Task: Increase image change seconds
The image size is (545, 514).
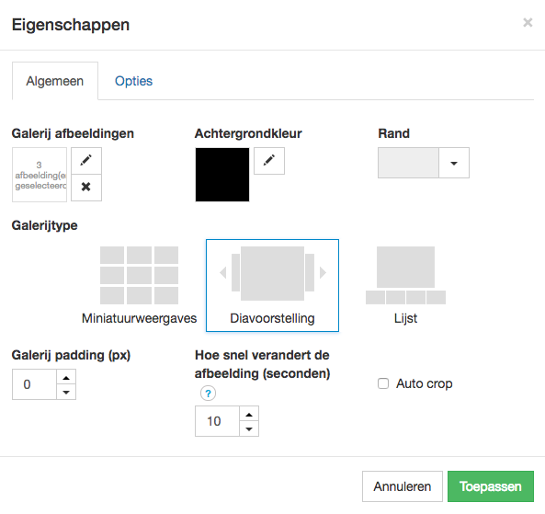Action: tap(249, 414)
